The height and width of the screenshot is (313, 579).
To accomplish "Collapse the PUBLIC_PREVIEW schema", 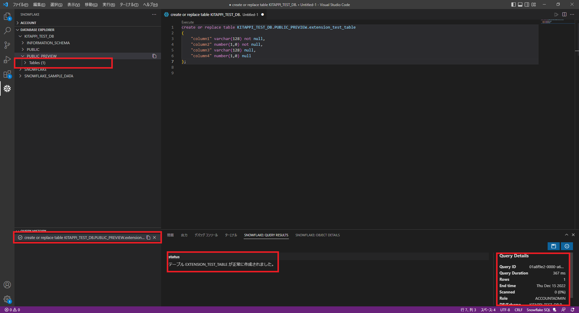I will click(x=22, y=56).
